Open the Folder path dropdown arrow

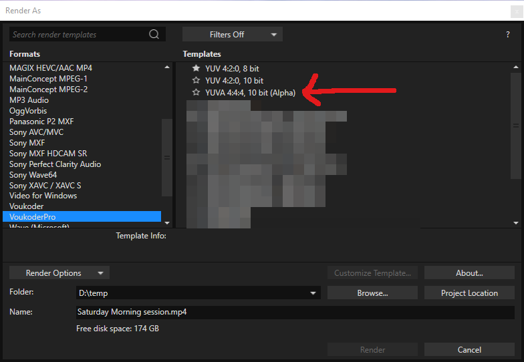pyautogui.click(x=313, y=293)
